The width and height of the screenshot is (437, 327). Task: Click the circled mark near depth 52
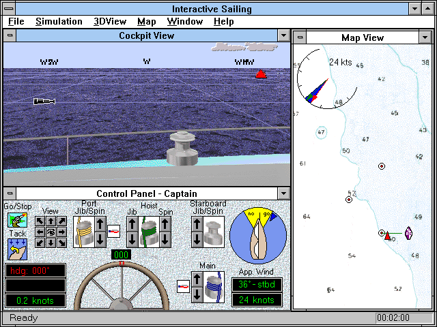(x=349, y=200)
